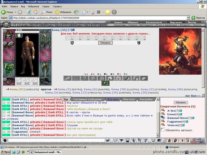
Task: Click Обновить button above Секретная Комната
Action: pyautogui.click(x=181, y=102)
